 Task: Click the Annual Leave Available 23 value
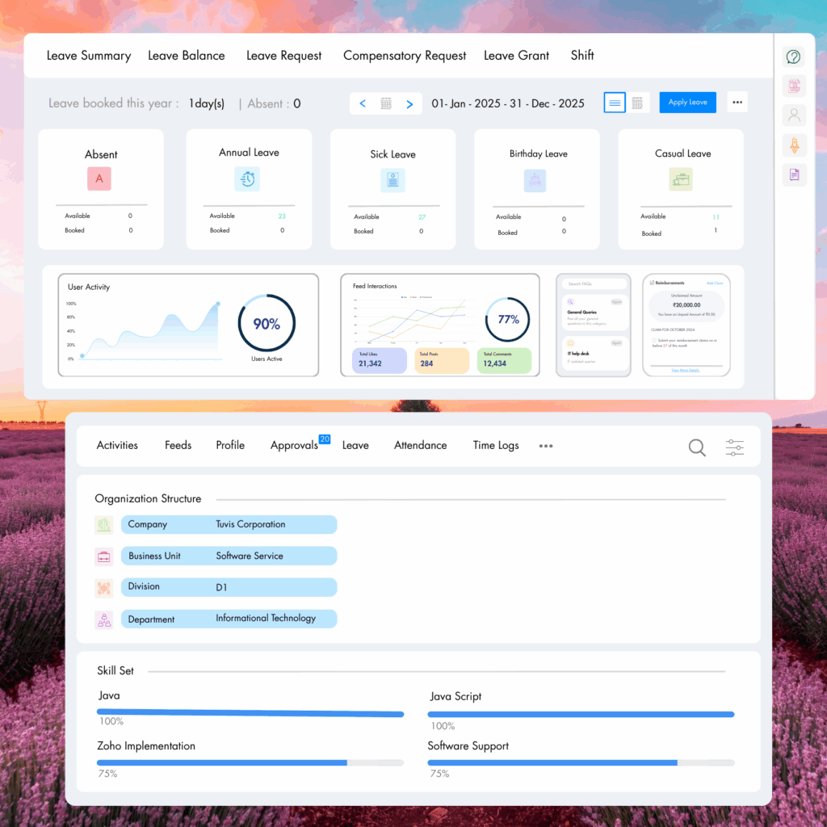point(282,216)
